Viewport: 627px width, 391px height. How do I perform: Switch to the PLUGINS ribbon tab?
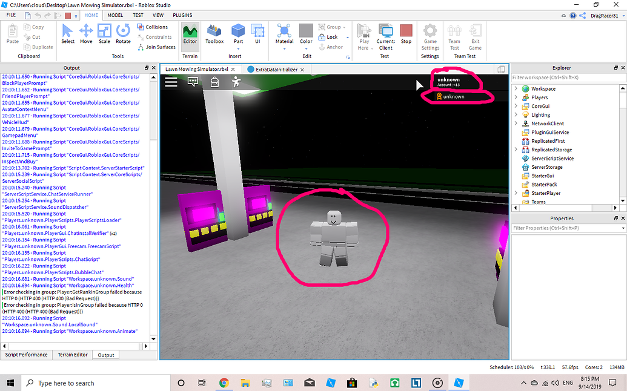[182, 15]
